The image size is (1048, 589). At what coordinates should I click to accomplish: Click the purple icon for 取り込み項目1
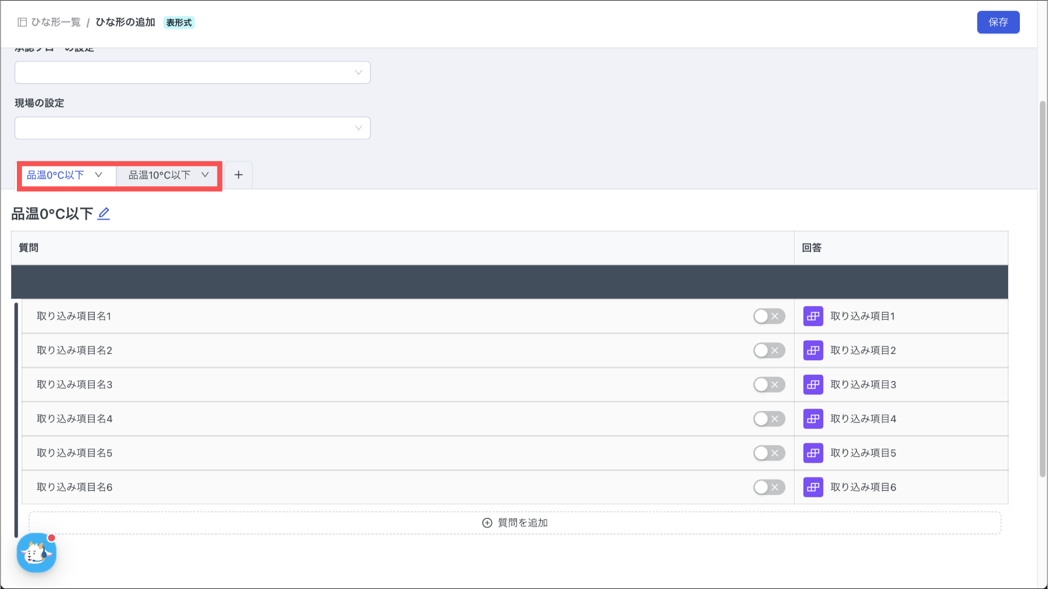tap(813, 316)
